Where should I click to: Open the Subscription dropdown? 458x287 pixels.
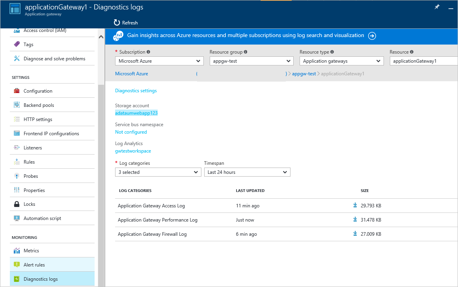pyautogui.click(x=159, y=61)
